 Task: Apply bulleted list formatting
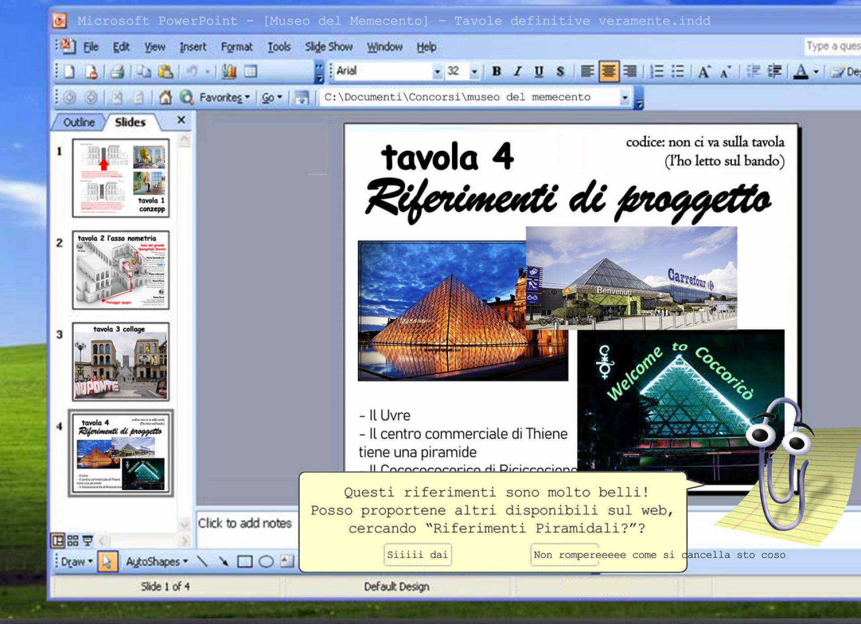(678, 72)
